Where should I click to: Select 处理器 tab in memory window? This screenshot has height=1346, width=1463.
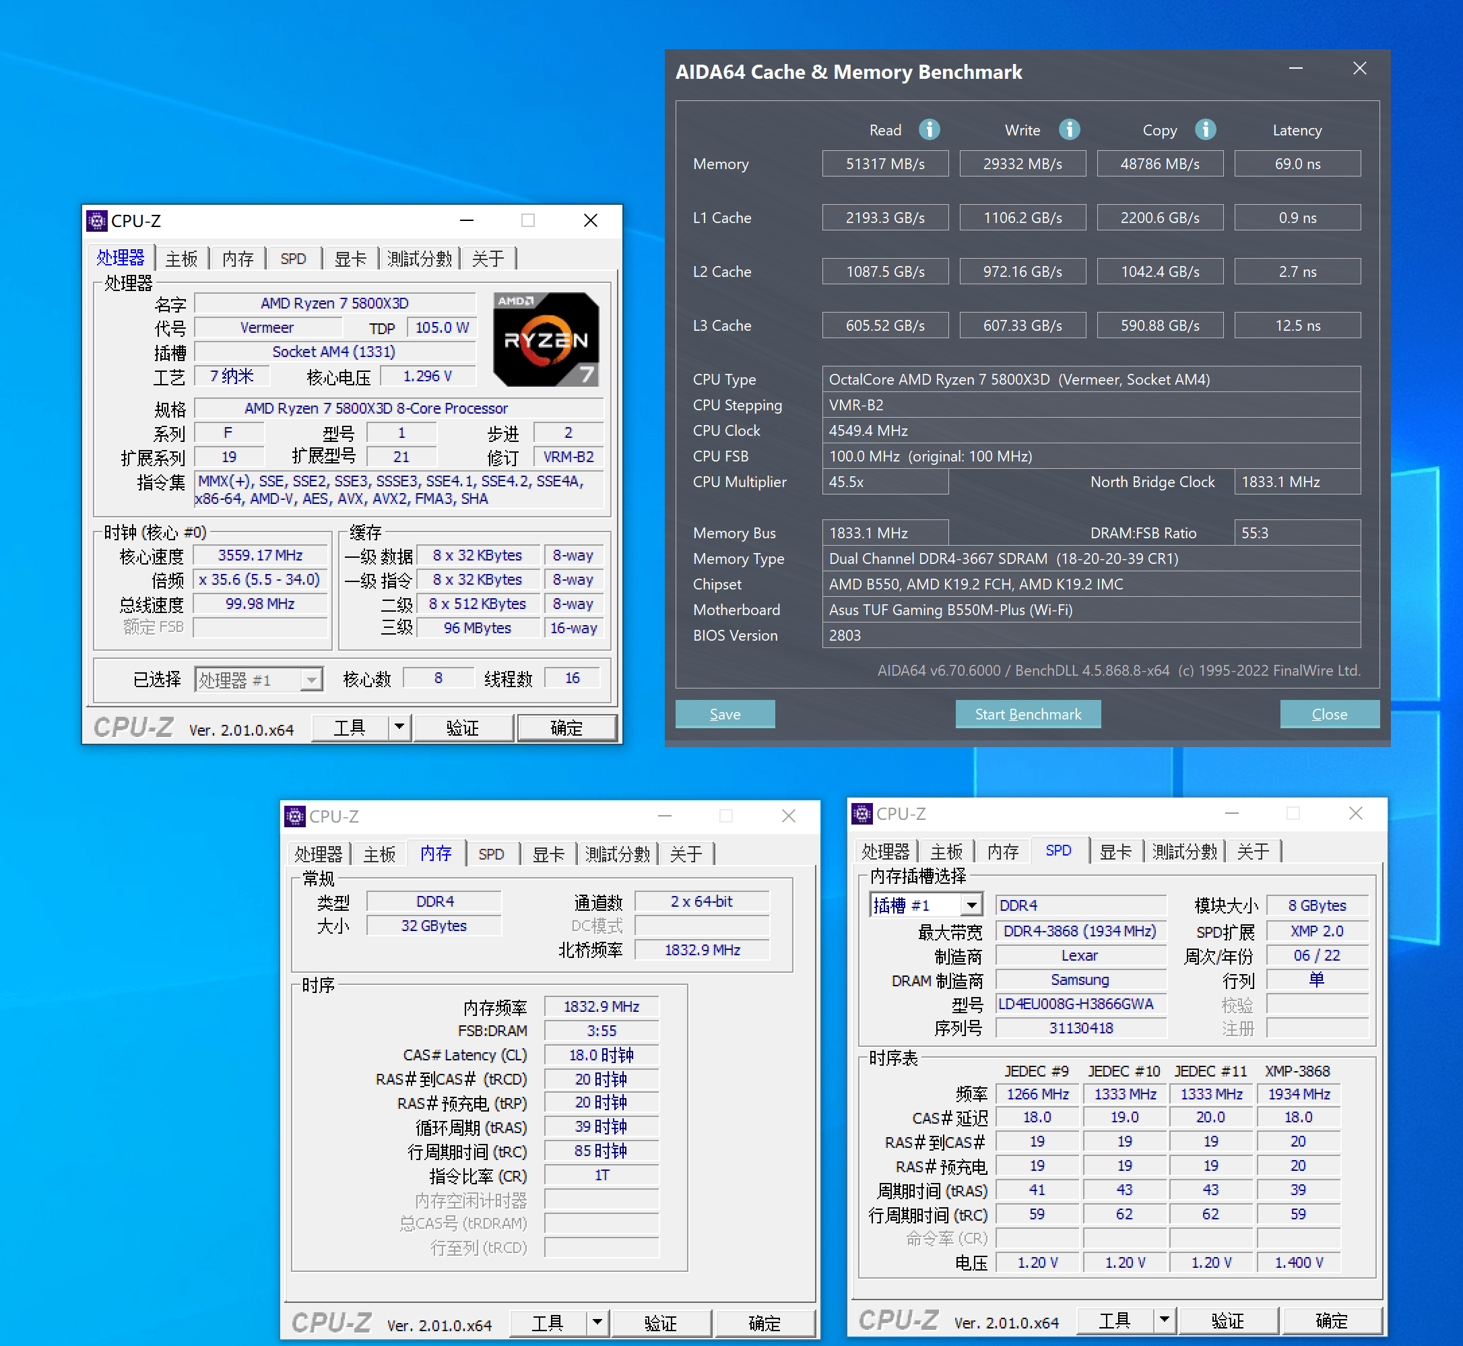tap(318, 854)
